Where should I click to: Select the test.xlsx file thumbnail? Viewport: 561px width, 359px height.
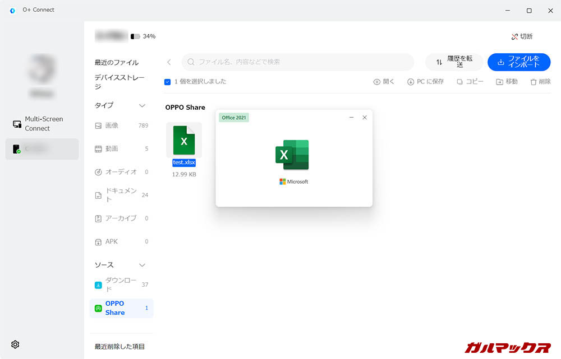(184, 140)
